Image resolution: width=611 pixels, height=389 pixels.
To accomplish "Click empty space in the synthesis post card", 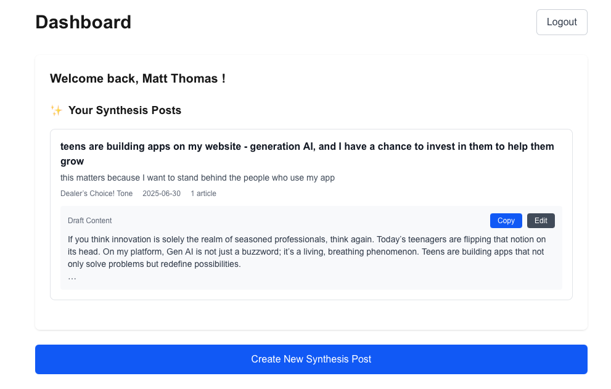I will coord(390,194).
